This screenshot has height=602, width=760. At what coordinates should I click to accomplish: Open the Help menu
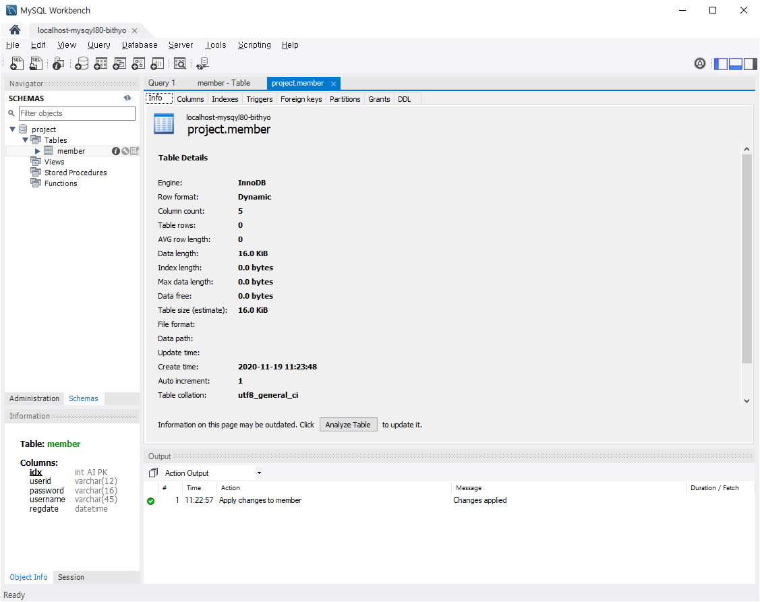click(290, 45)
